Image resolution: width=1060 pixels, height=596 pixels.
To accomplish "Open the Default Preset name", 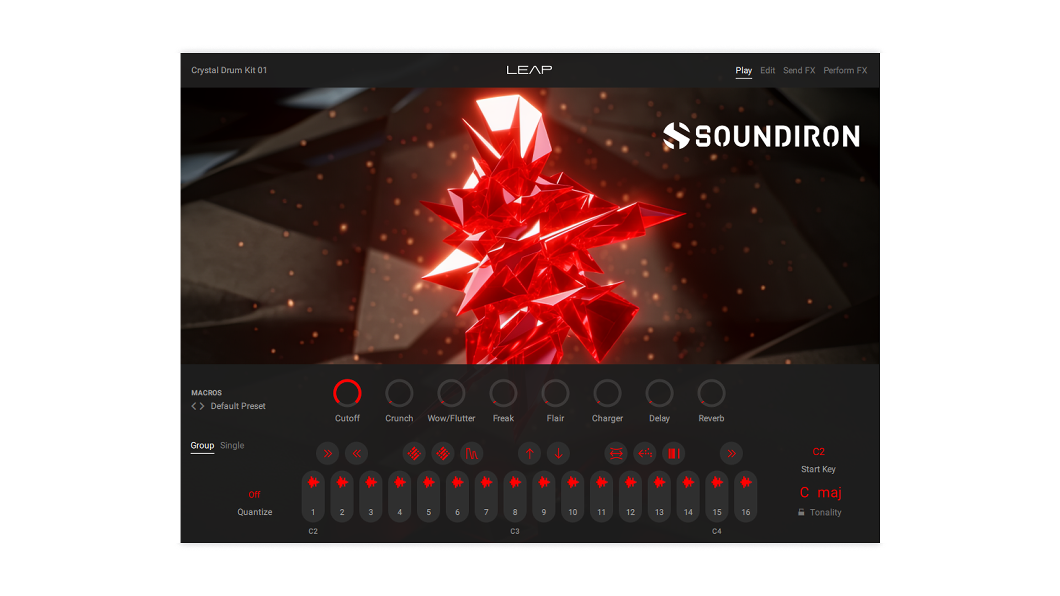I will 238,406.
